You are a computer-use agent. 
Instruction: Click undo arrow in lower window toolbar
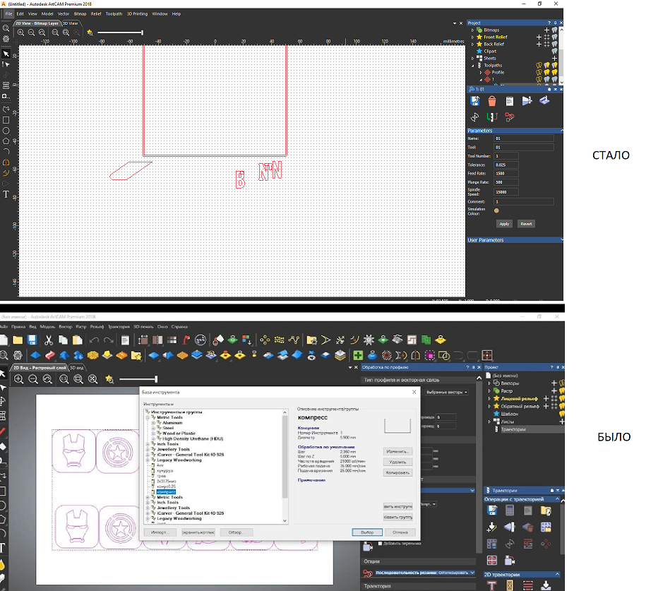[x=94, y=340]
